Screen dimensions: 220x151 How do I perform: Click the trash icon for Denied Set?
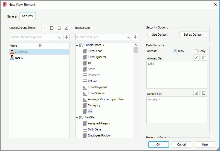click(204, 93)
